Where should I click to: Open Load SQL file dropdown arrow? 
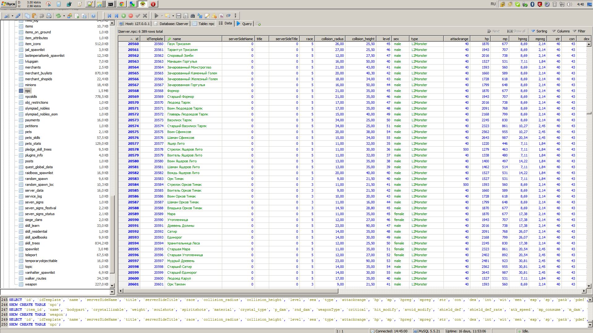pyautogui.click(x=173, y=16)
